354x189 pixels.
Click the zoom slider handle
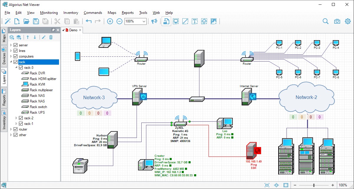314,185
